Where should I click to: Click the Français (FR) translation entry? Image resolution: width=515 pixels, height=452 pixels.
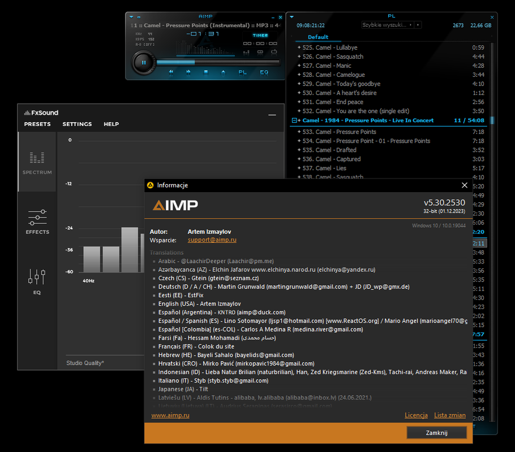pos(196,346)
